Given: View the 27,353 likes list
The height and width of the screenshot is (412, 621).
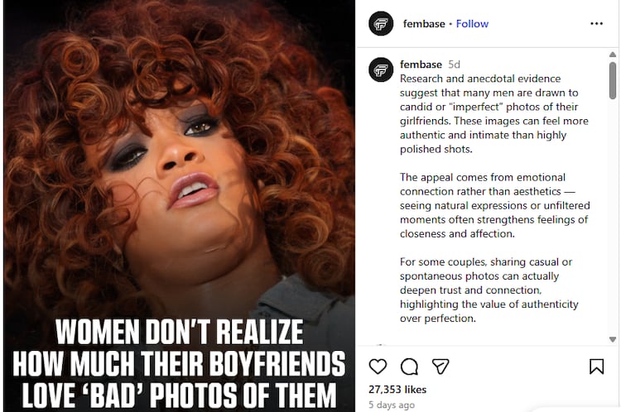Looking at the screenshot, I should coord(397,390).
